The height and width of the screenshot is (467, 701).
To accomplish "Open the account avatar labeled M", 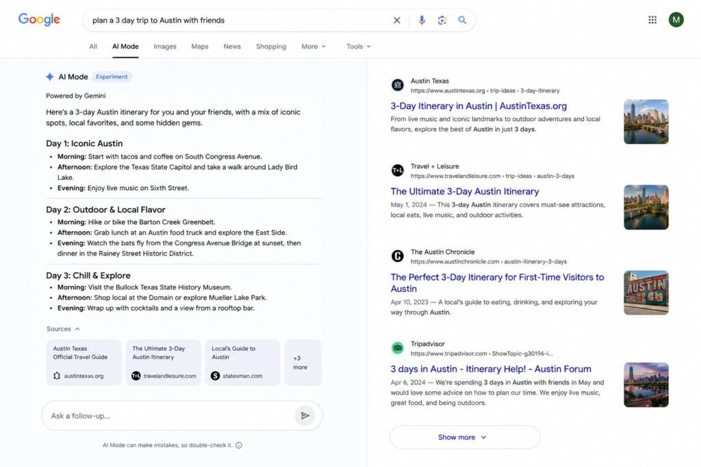I will (676, 20).
